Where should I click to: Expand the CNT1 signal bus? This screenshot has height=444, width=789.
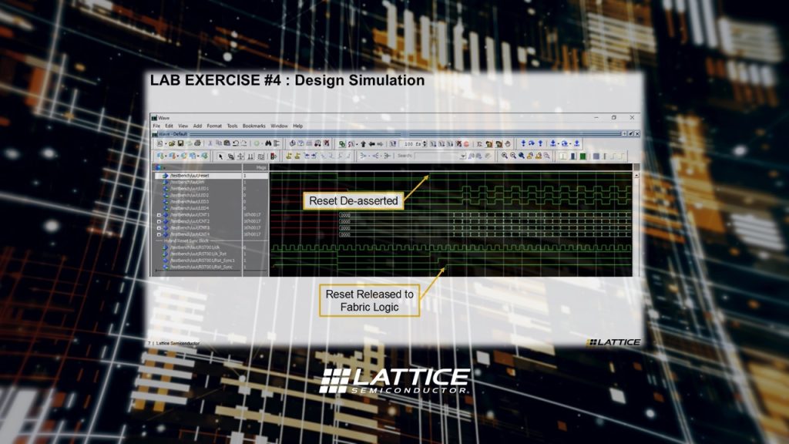[159, 215]
